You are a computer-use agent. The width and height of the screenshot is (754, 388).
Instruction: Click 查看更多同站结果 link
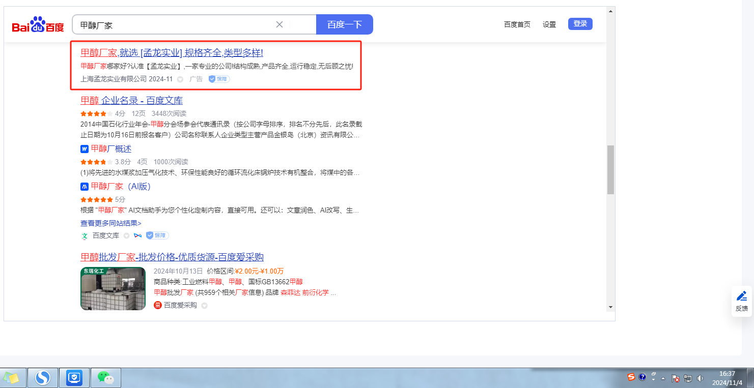(110, 223)
